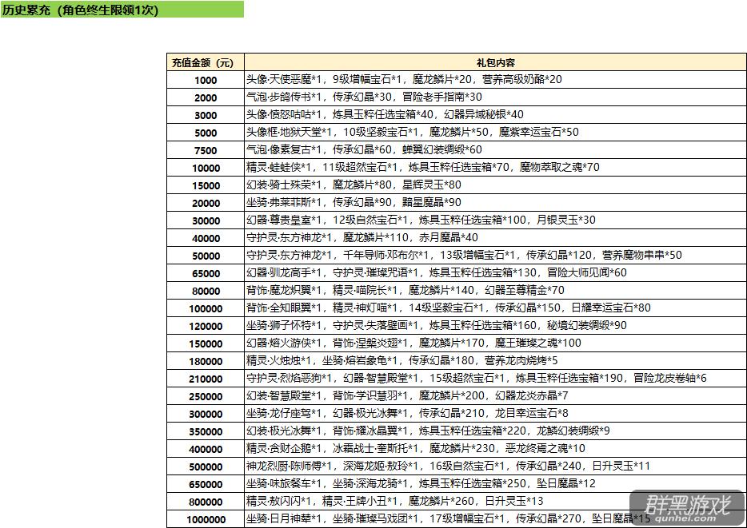The height and width of the screenshot is (528, 747).
Task: Click the green 历史累充 title banner
Action: tap(122, 10)
